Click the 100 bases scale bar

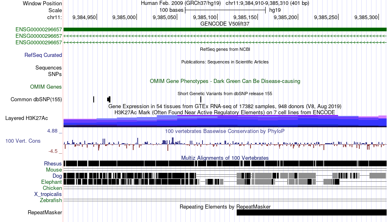225,10
